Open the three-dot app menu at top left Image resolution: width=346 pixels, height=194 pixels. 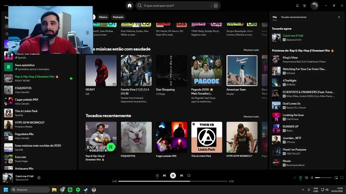[x=6, y=5]
